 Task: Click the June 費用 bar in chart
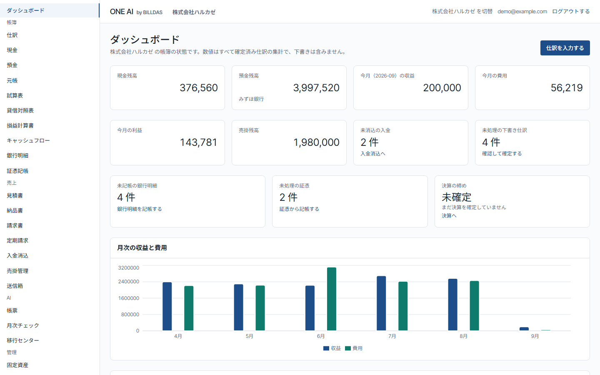[x=332, y=299]
